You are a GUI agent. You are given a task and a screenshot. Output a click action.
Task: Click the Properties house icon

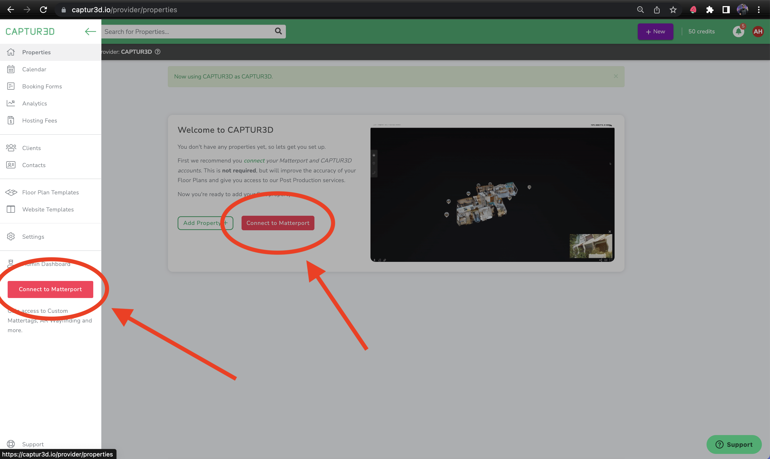tap(11, 52)
